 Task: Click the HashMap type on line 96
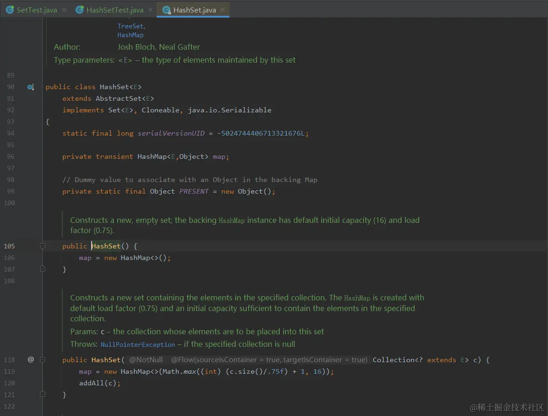pos(152,156)
